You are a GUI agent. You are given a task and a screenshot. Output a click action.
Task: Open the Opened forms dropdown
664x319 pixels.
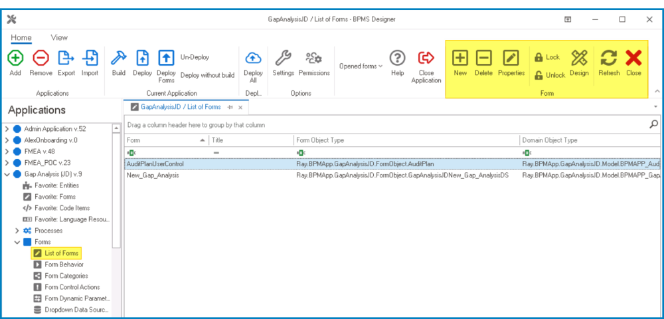[361, 66]
